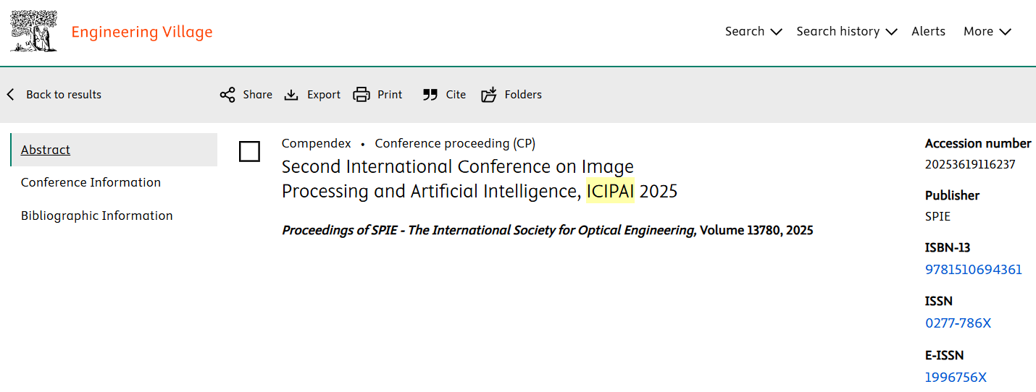The width and height of the screenshot is (1036, 392).
Task: Click the Cite quotation mark icon
Action: 430,95
